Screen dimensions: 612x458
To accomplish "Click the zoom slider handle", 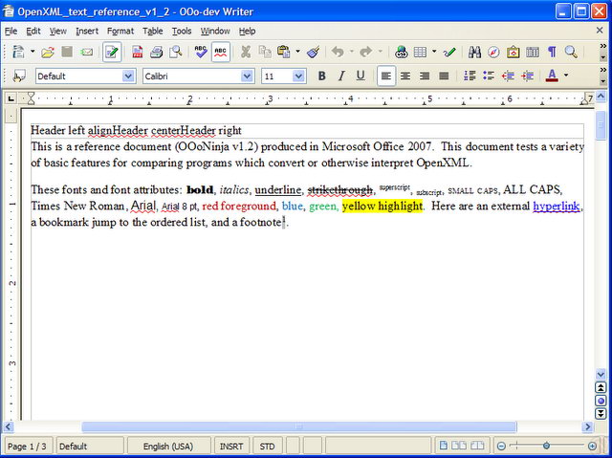I will (546, 446).
